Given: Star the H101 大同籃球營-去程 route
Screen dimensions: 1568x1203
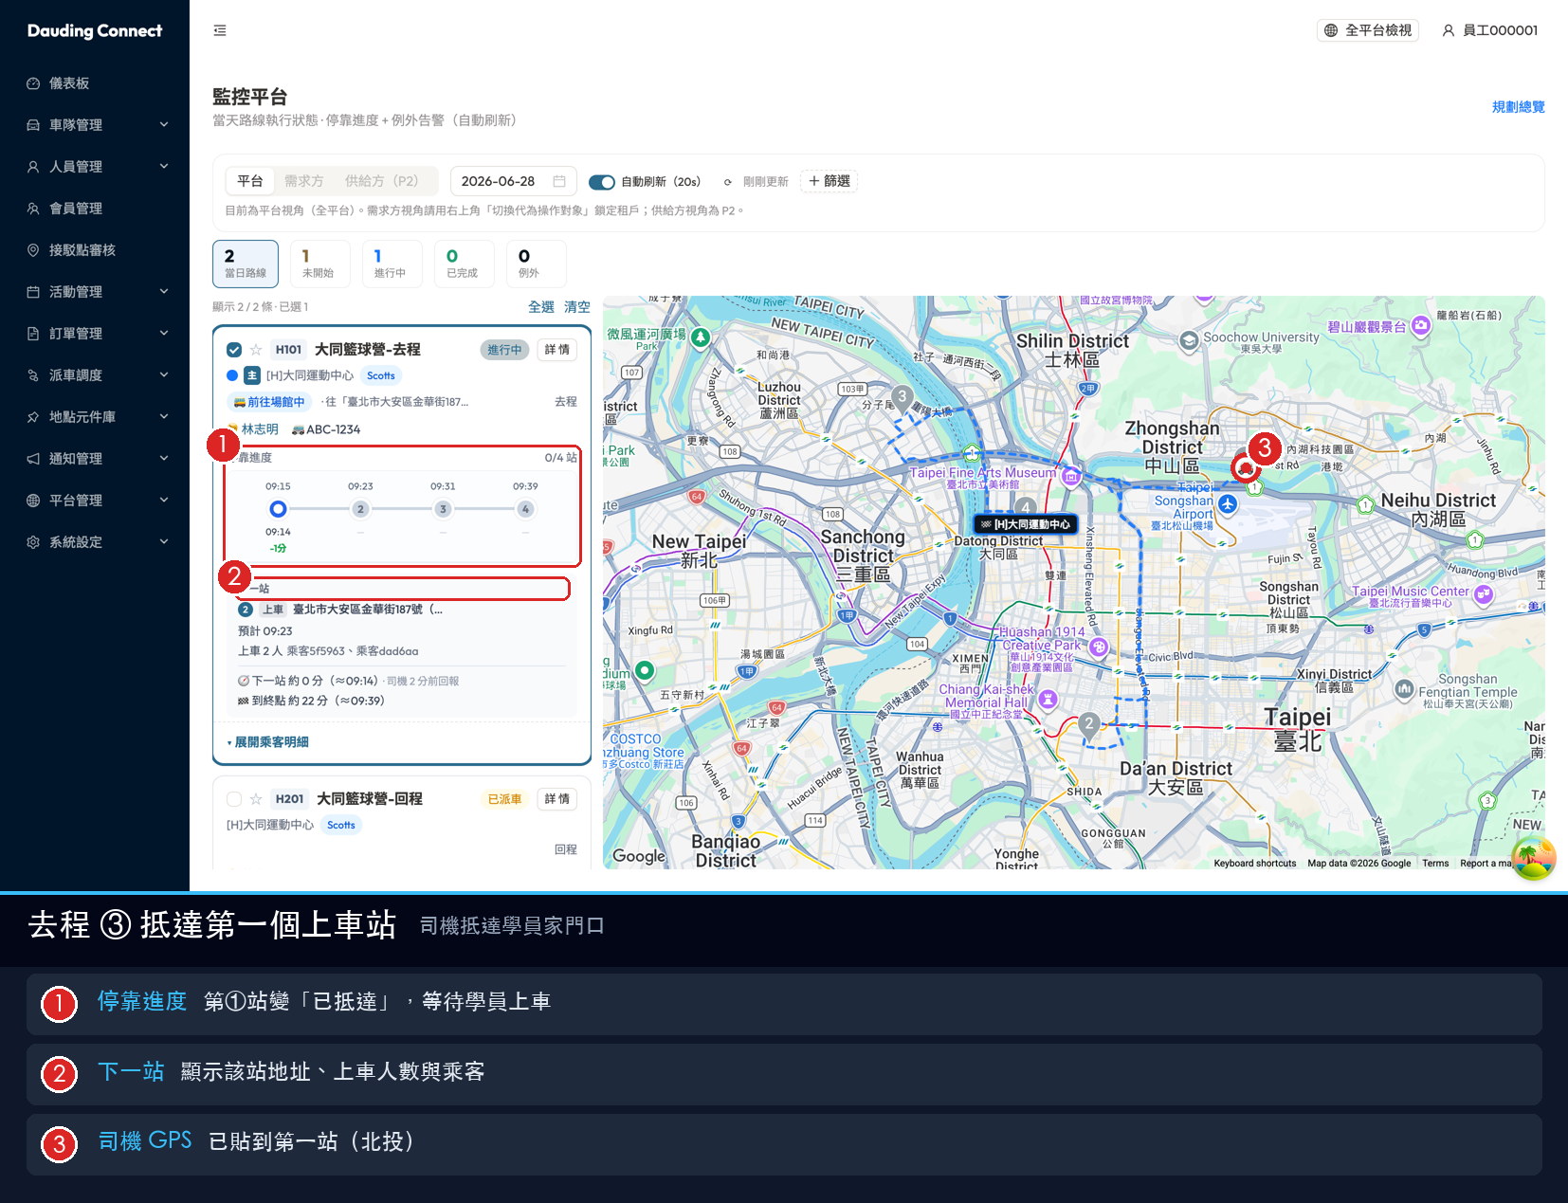Looking at the screenshot, I should [256, 350].
